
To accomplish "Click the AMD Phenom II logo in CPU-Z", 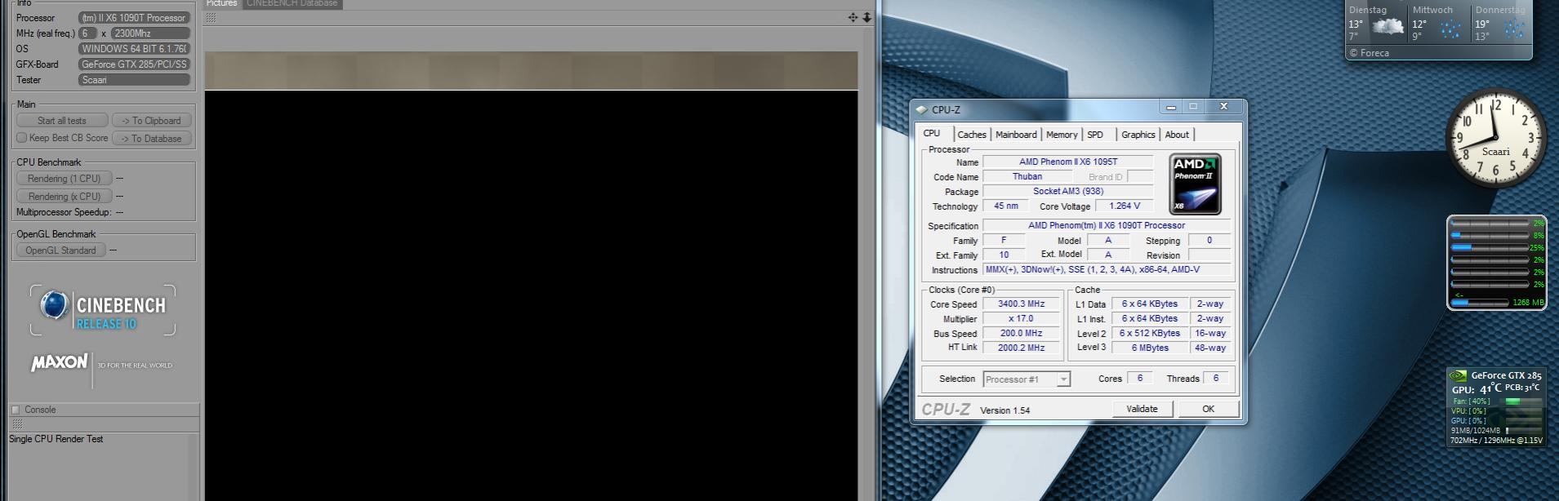I will click(1195, 184).
